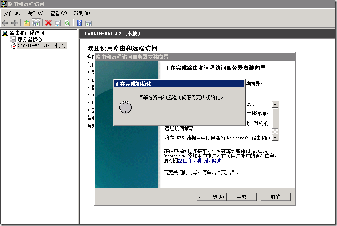The height and width of the screenshot is (226, 337).
Task: Open the 文件(F) menu
Action: (12, 13)
